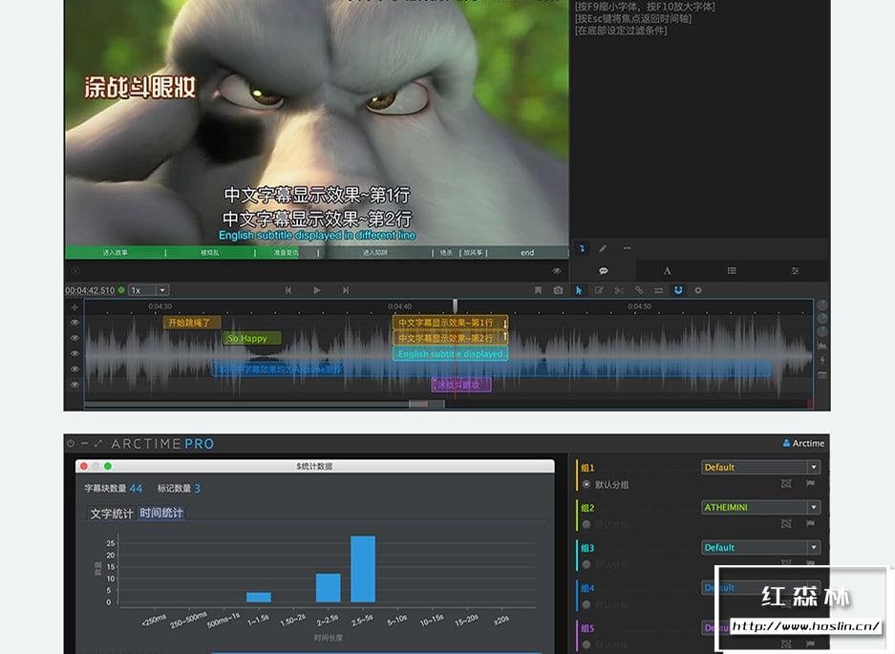Click the 组1 flag icon
Image resolution: width=895 pixels, height=654 pixels.
pyautogui.click(x=810, y=484)
